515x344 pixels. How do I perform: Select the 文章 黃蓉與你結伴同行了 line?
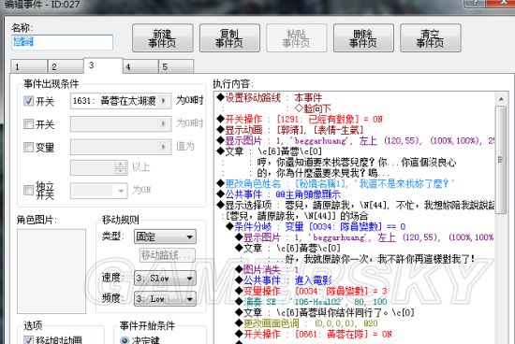(x=325, y=312)
